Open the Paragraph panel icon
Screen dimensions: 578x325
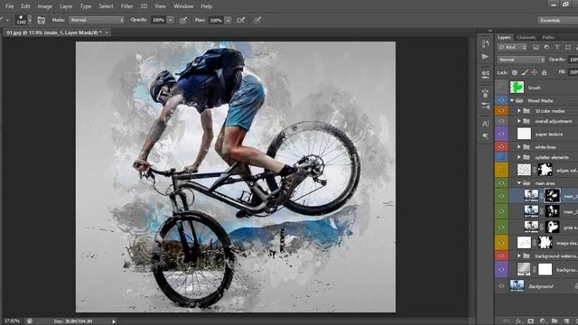(x=486, y=136)
